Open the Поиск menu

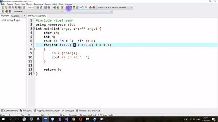[x=17, y=4]
